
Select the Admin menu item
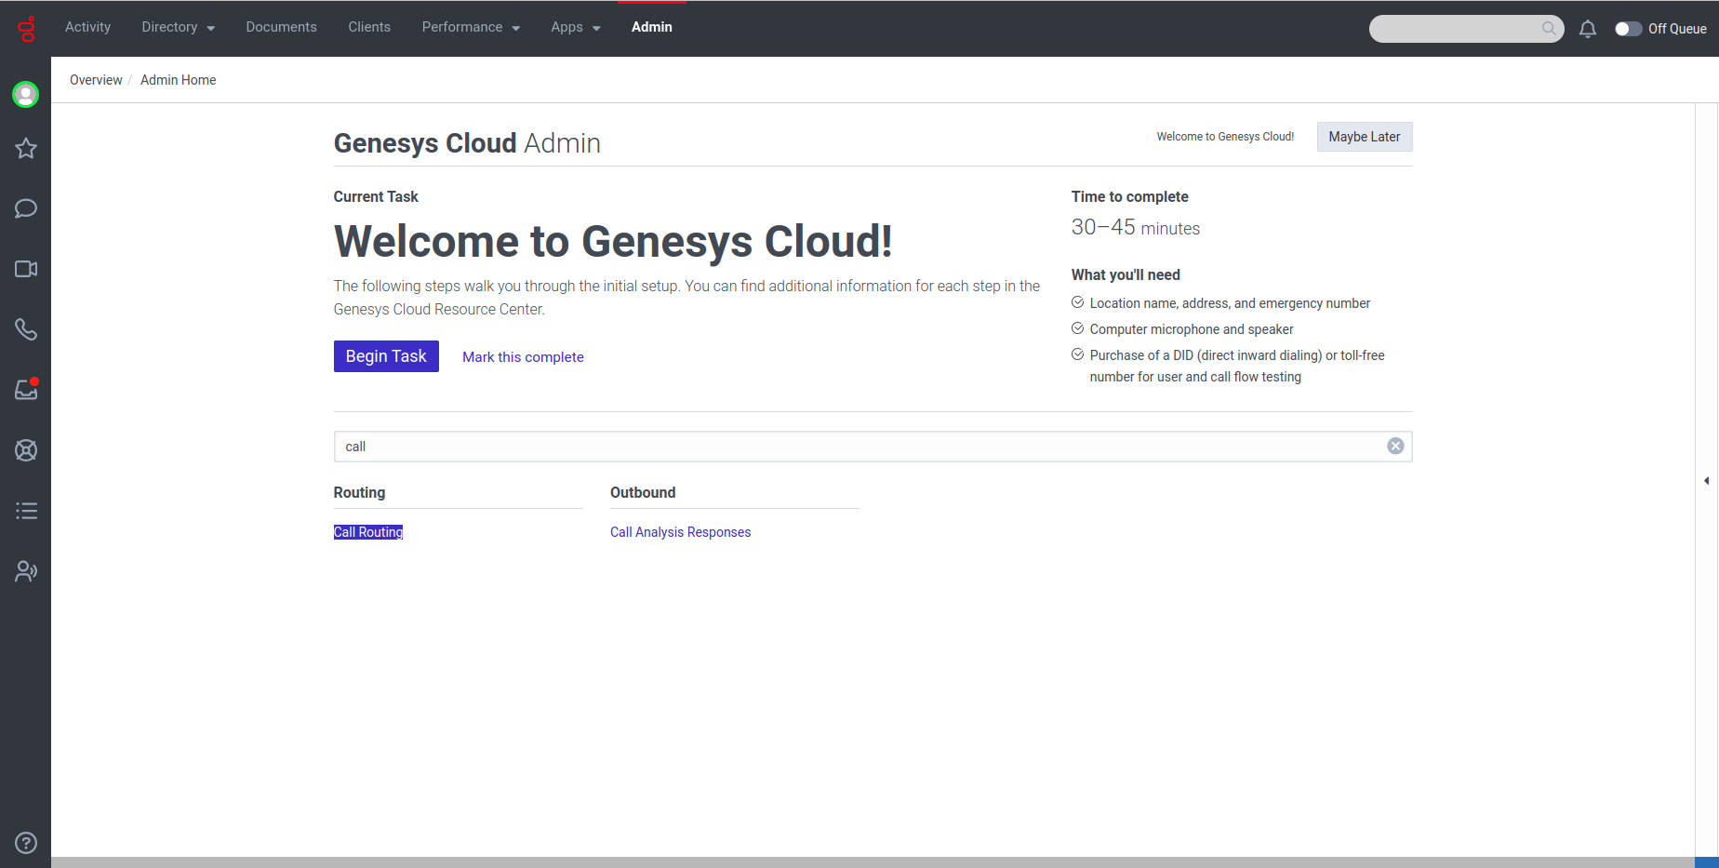point(651,28)
